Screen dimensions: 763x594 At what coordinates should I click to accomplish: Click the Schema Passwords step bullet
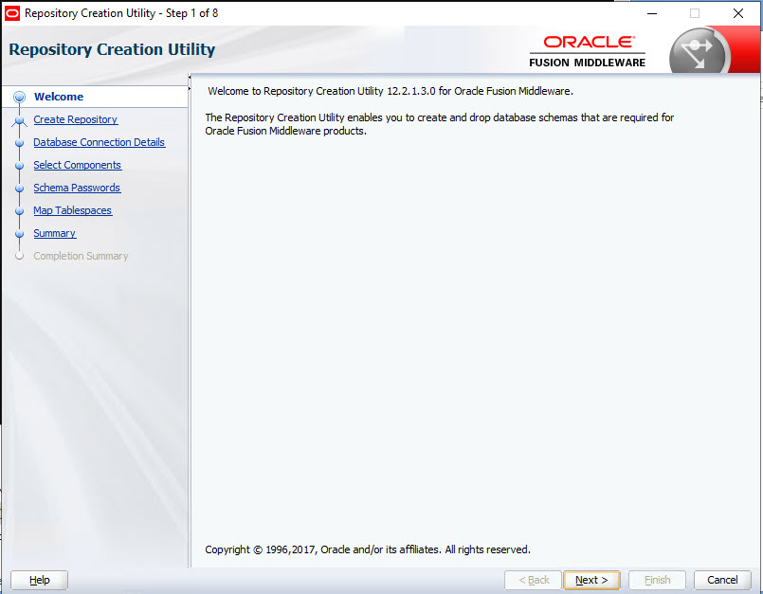[x=20, y=189]
